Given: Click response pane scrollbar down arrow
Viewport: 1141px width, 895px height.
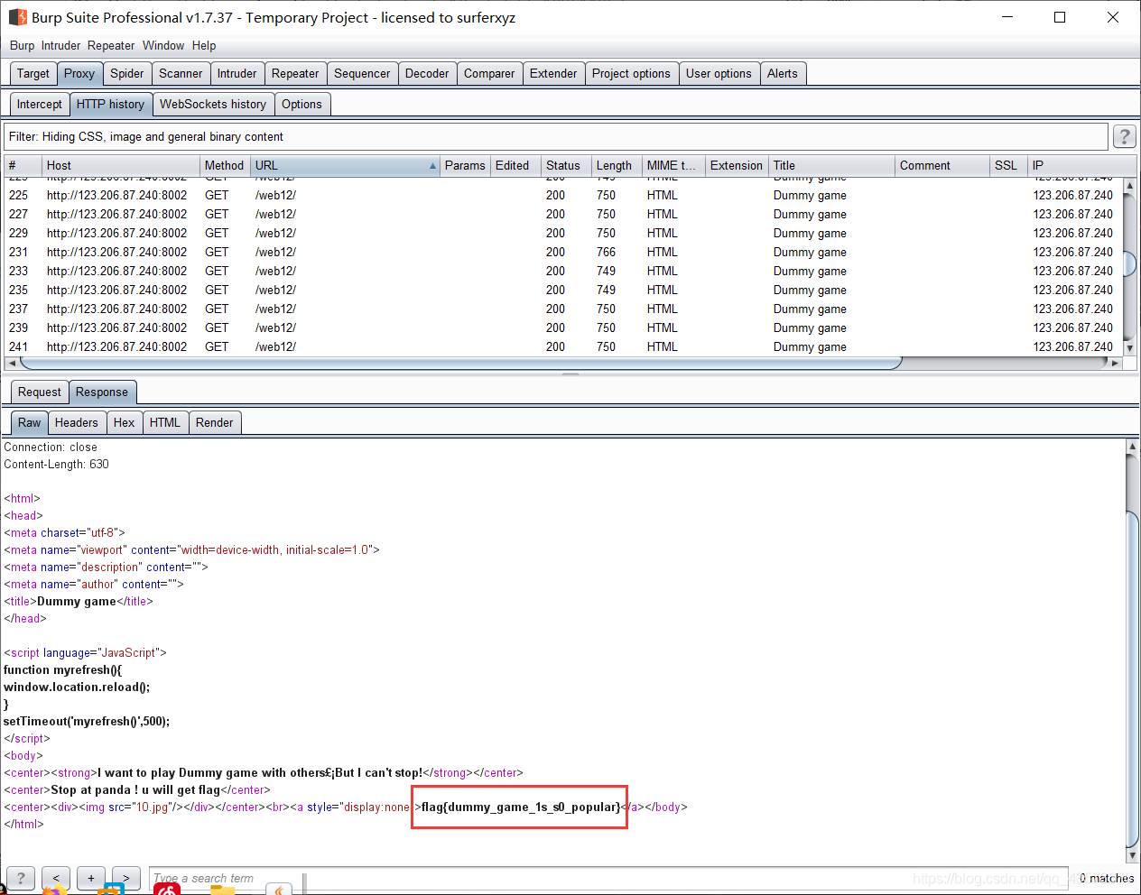Looking at the screenshot, I should pos(1133,855).
